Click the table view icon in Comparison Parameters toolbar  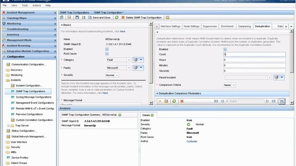coord(282,101)
